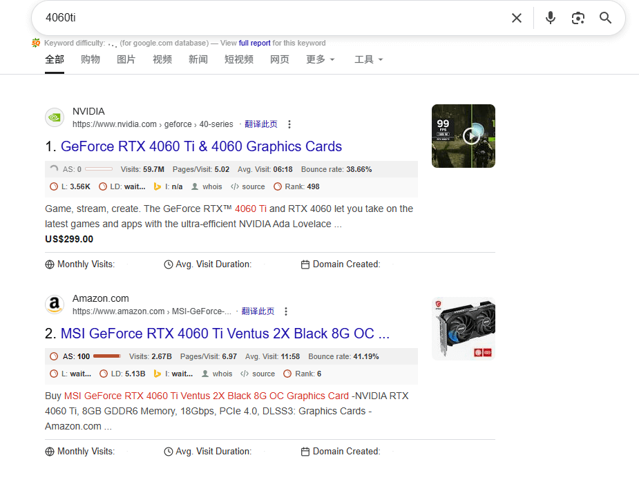639x482 pixels.
Task: Open three-dot menu for Amazon result
Action: click(x=286, y=311)
